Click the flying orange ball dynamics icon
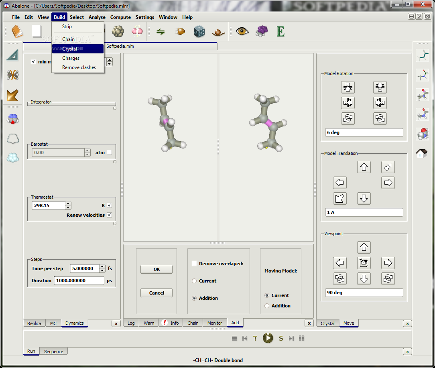The width and height of the screenshot is (435, 368). pyautogui.click(x=180, y=31)
